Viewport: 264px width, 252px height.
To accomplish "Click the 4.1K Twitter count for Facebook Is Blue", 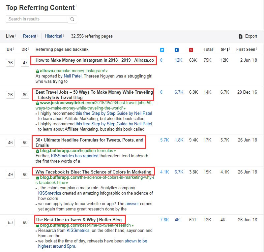I will click(x=164, y=172).
